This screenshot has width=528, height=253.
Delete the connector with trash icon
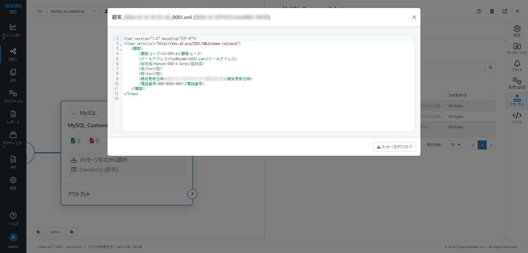(x=492, y=11)
